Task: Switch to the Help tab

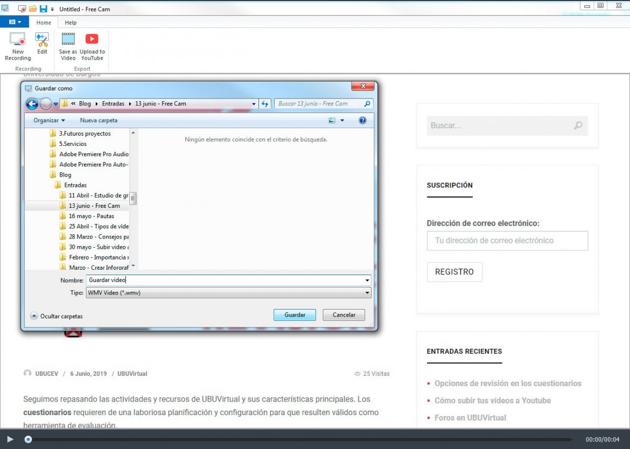Action: coord(71,23)
